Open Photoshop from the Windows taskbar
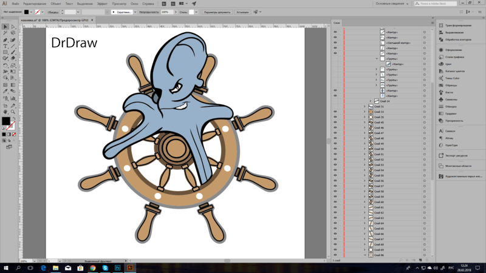 [x=117, y=268]
